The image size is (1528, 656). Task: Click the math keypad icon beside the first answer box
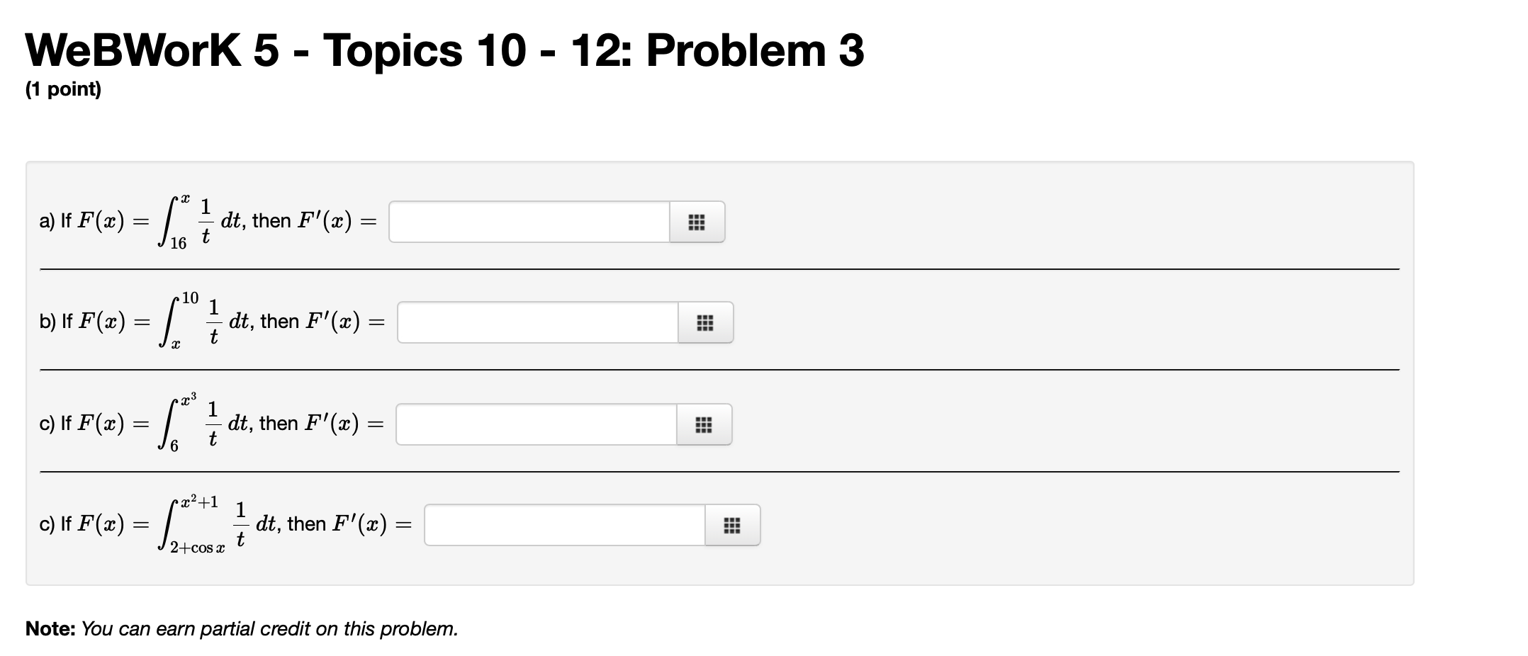click(x=697, y=222)
